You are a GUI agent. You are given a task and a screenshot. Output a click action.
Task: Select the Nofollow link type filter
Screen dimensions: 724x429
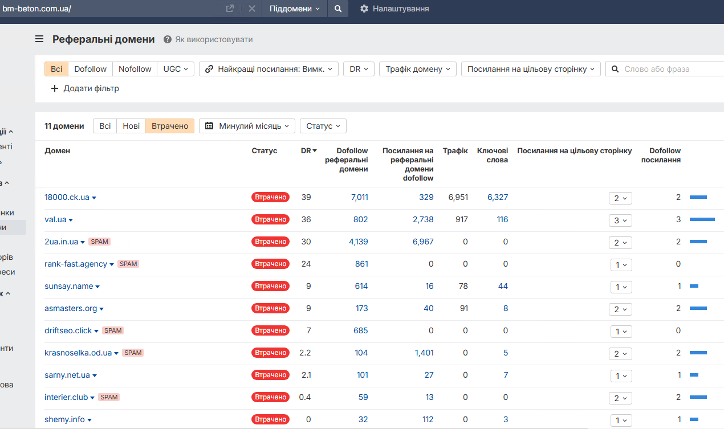[x=135, y=69]
